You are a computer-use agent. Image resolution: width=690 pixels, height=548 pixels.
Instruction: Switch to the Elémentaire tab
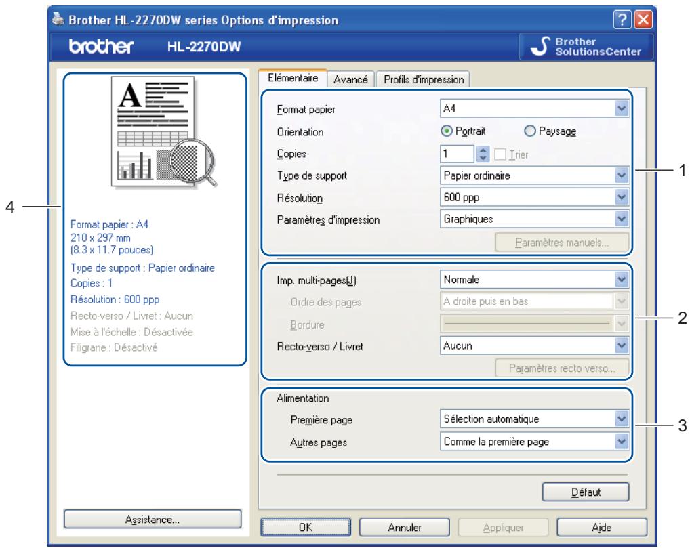pyautogui.click(x=293, y=78)
